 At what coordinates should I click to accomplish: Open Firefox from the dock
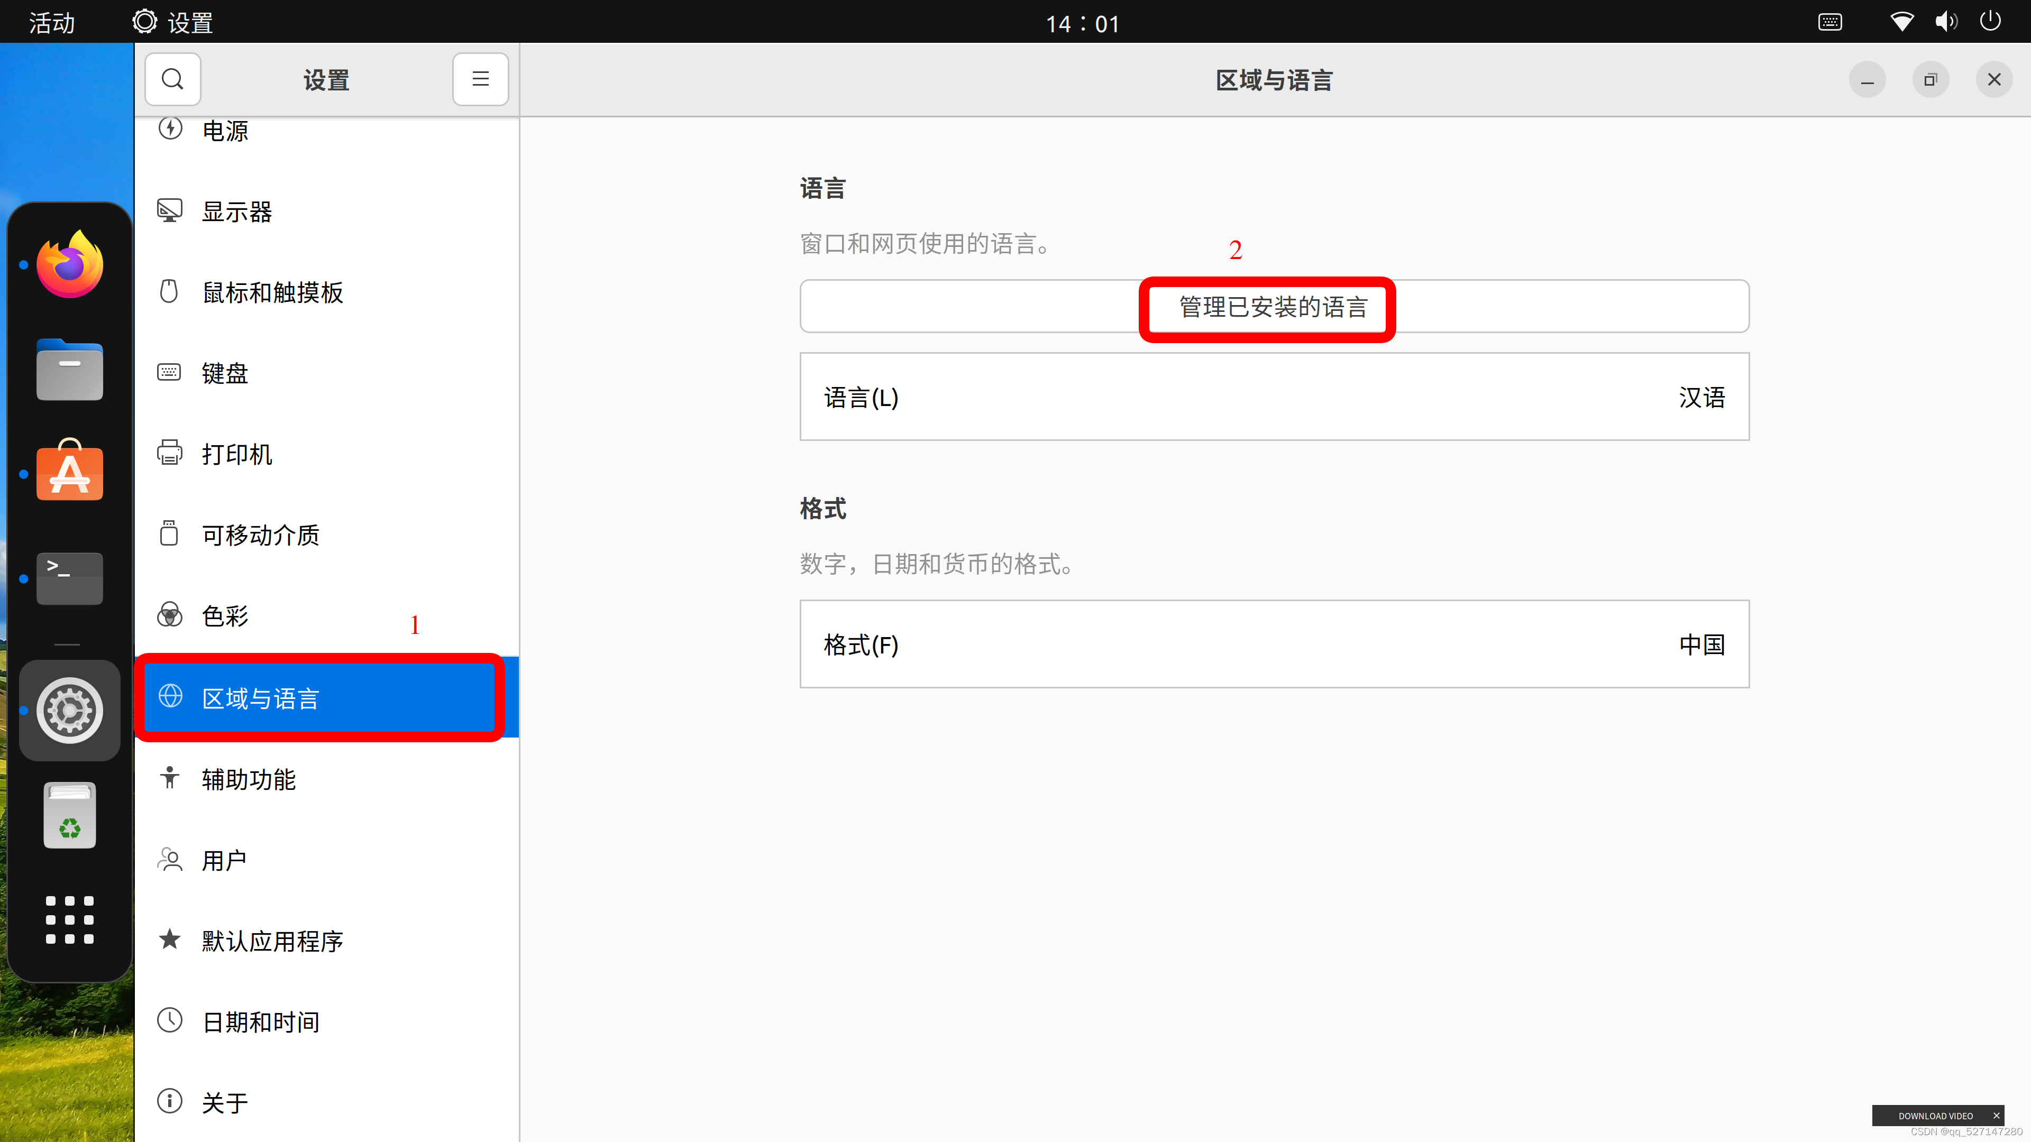(69, 265)
